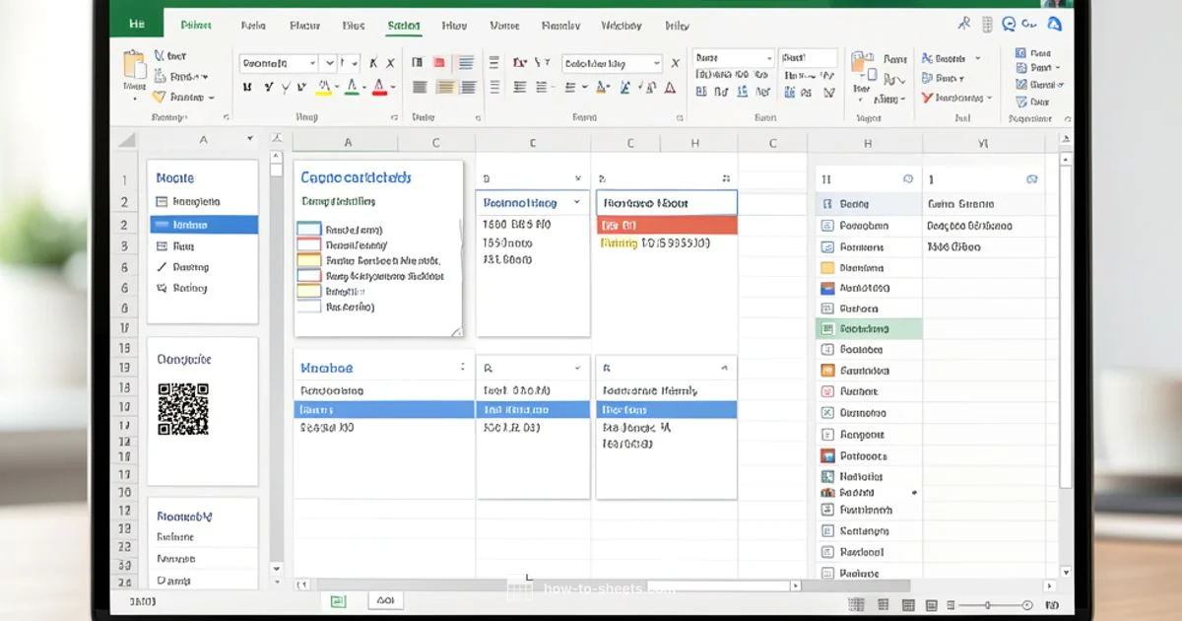Switch to the underlined active ribbon tab
Viewport: 1182px width, 621px height.
tap(403, 26)
